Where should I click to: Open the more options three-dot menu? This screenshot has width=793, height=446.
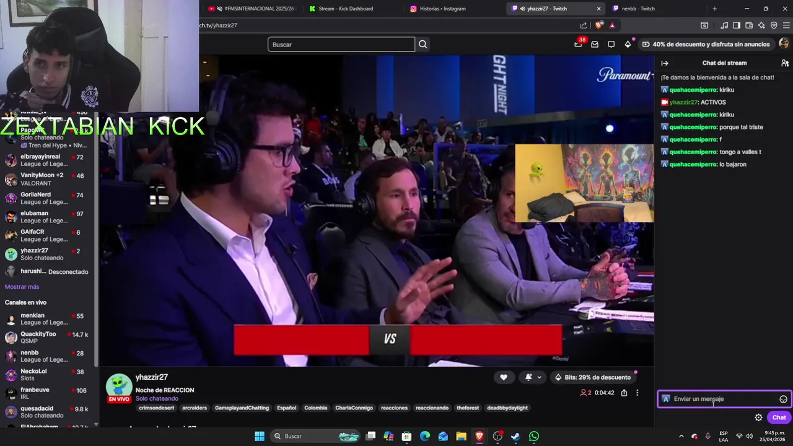pos(637,393)
